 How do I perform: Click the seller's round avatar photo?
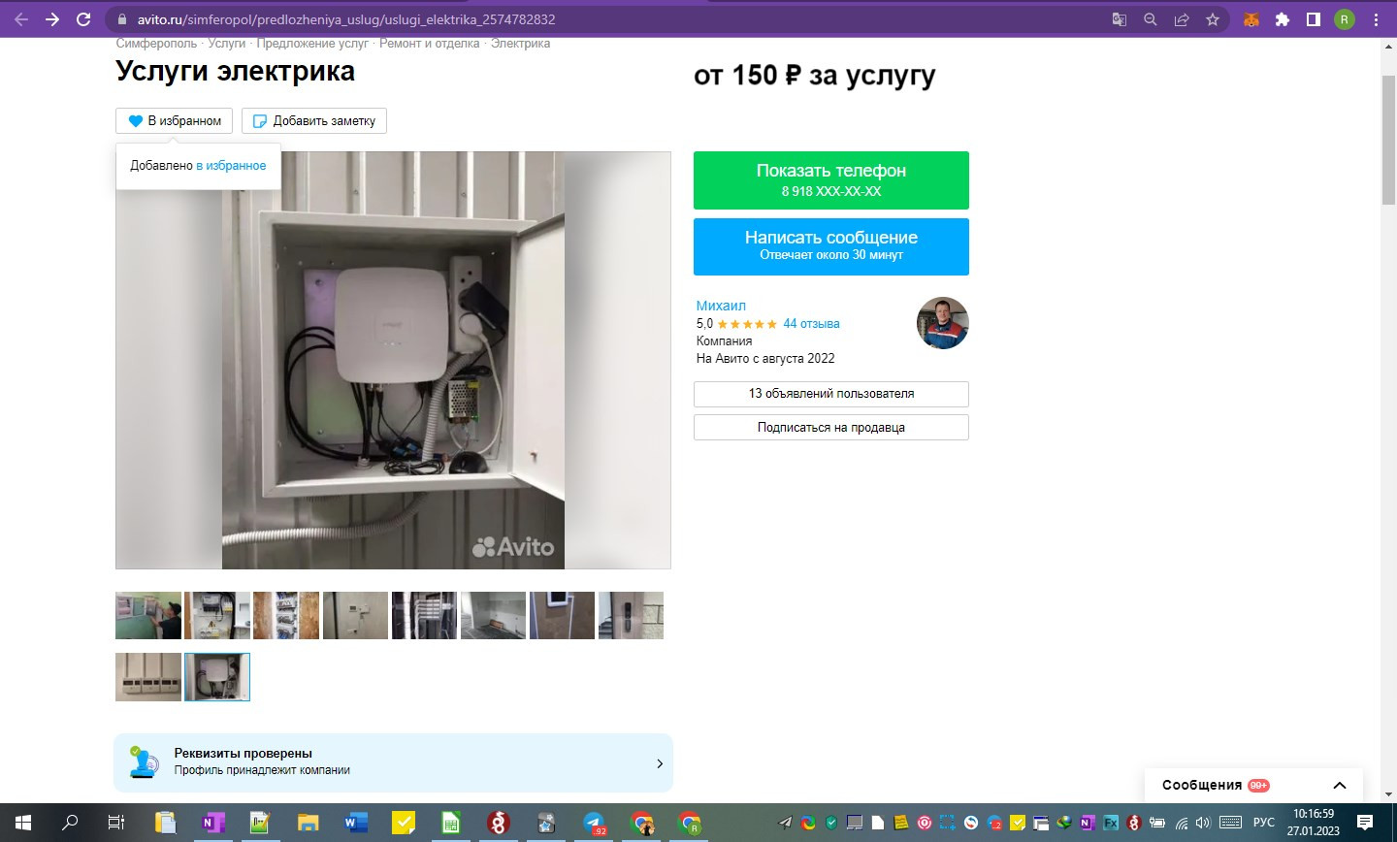tap(943, 323)
